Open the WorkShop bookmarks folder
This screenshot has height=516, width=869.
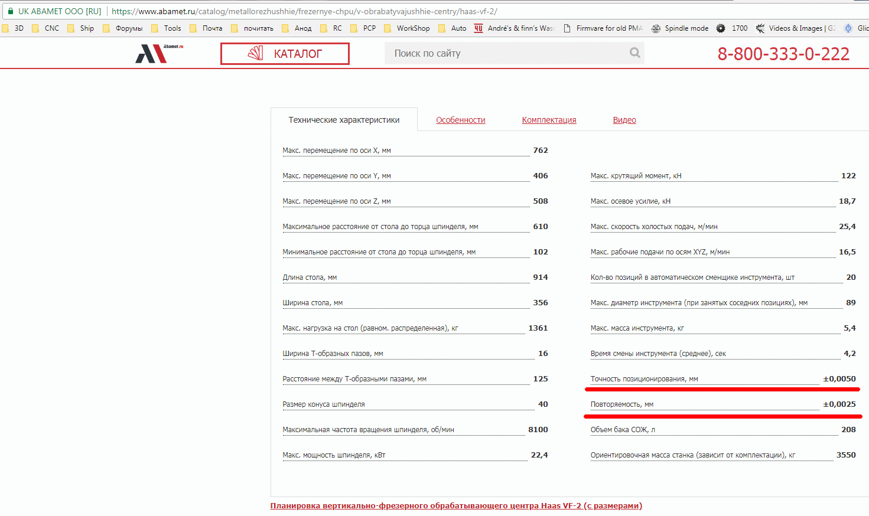click(407, 28)
